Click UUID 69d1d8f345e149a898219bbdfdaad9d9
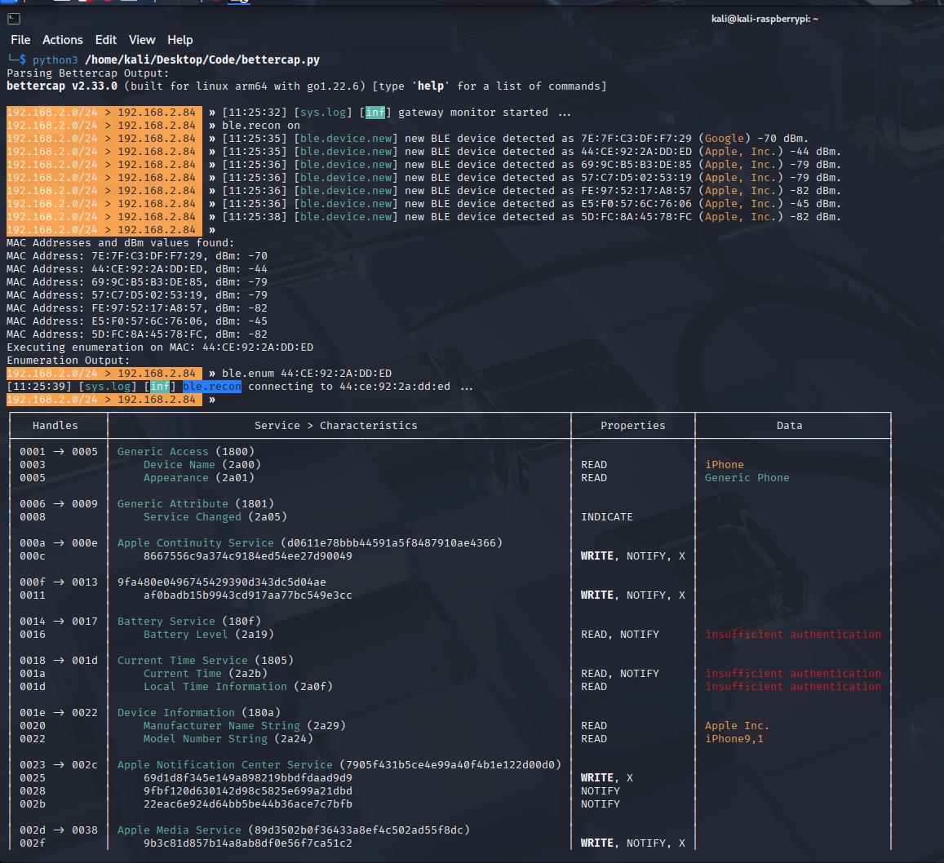The height and width of the screenshot is (863, 944). coord(248,778)
